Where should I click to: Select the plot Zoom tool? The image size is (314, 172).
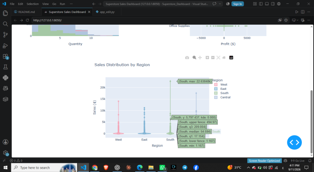pyautogui.click(x=194, y=57)
